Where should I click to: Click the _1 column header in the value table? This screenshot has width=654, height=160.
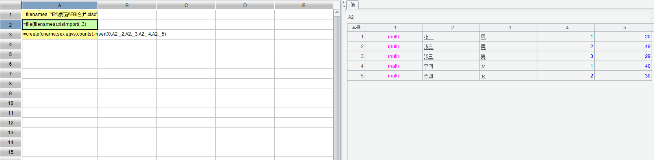click(x=393, y=28)
